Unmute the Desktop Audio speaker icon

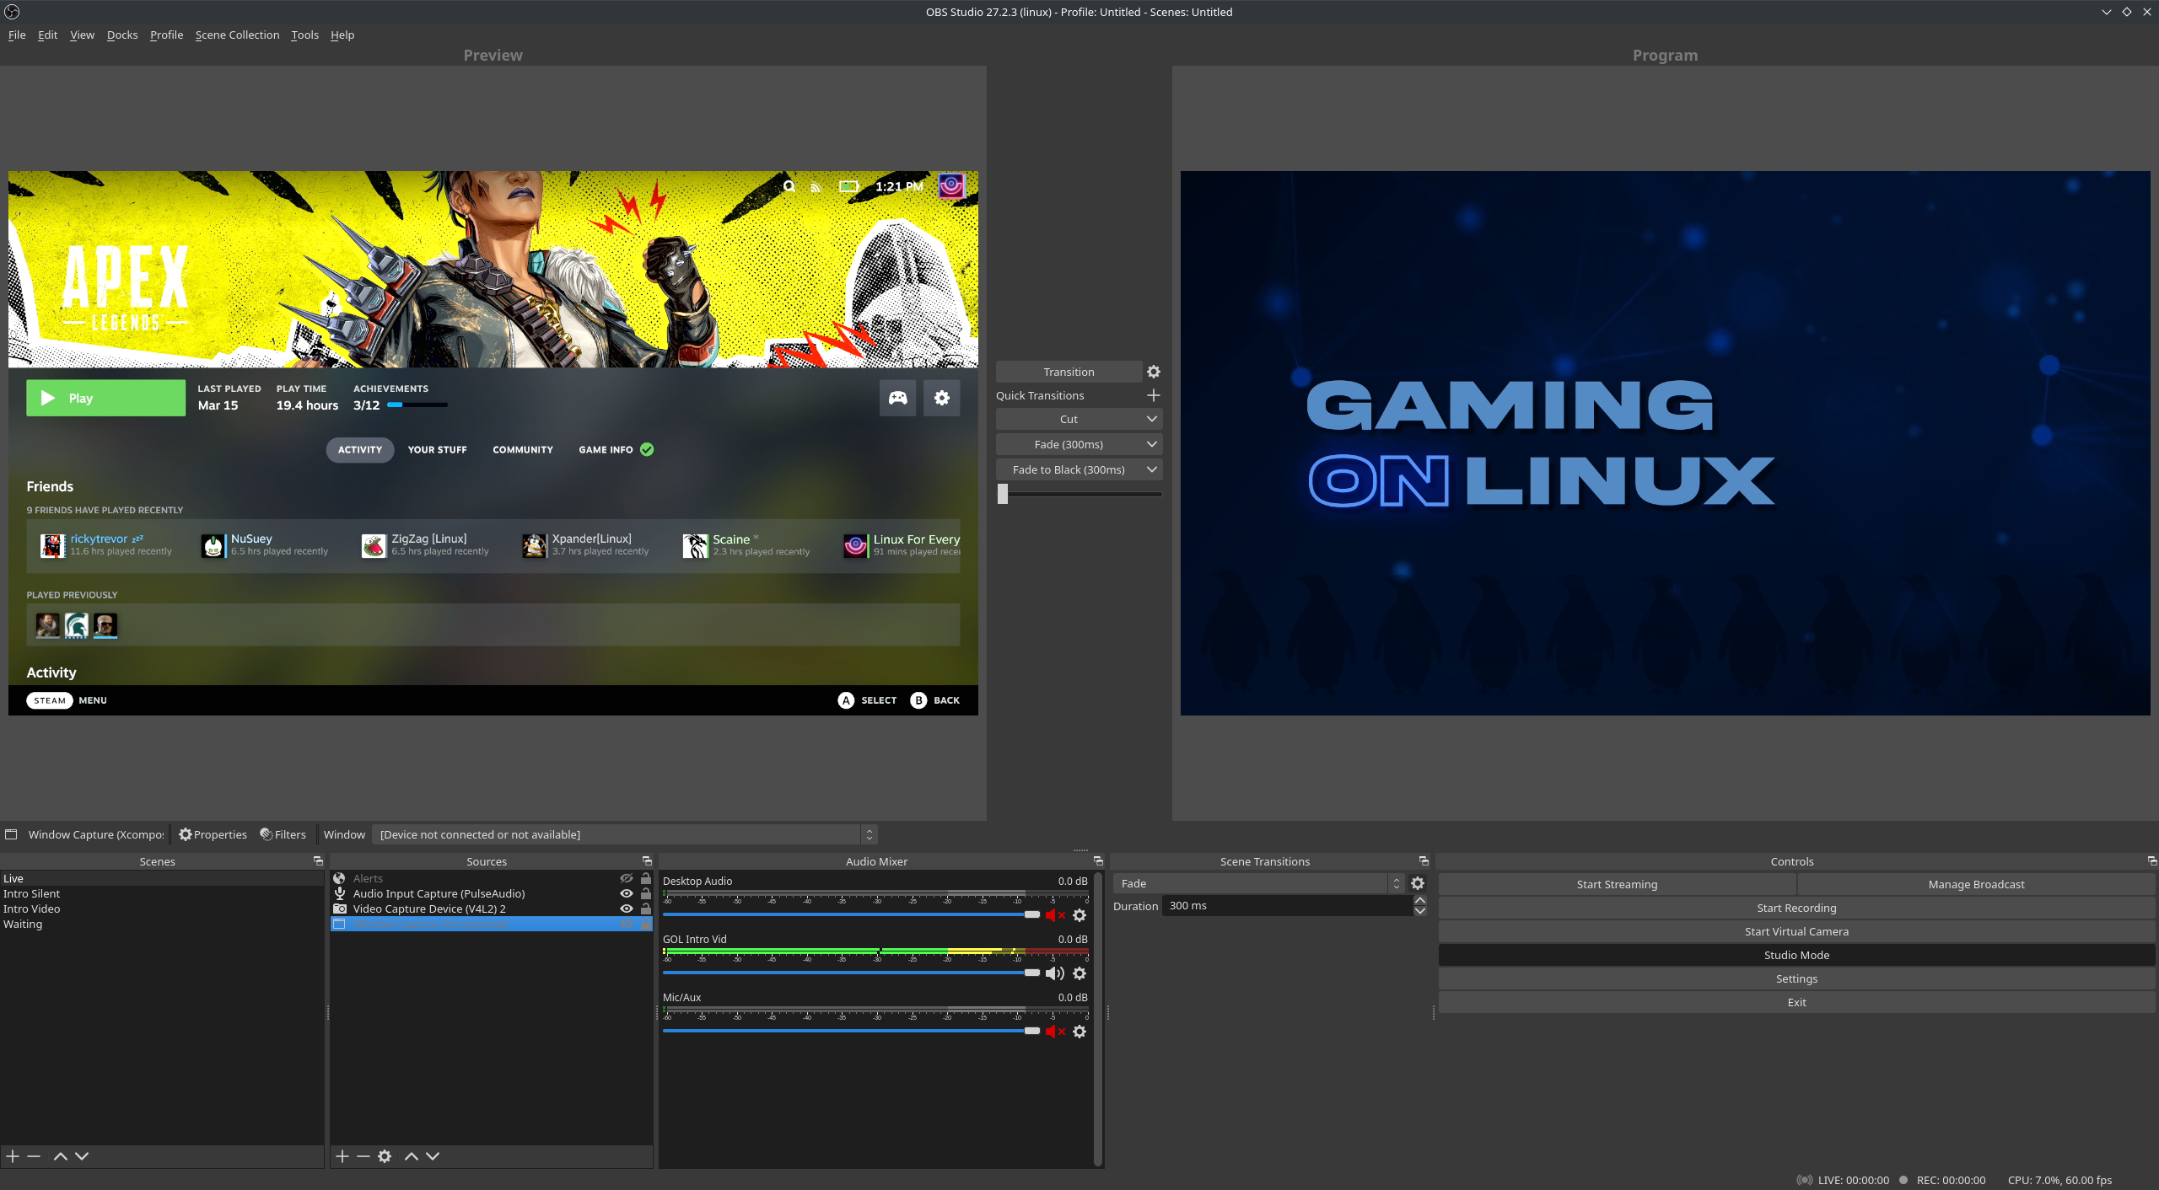click(1054, 915)
